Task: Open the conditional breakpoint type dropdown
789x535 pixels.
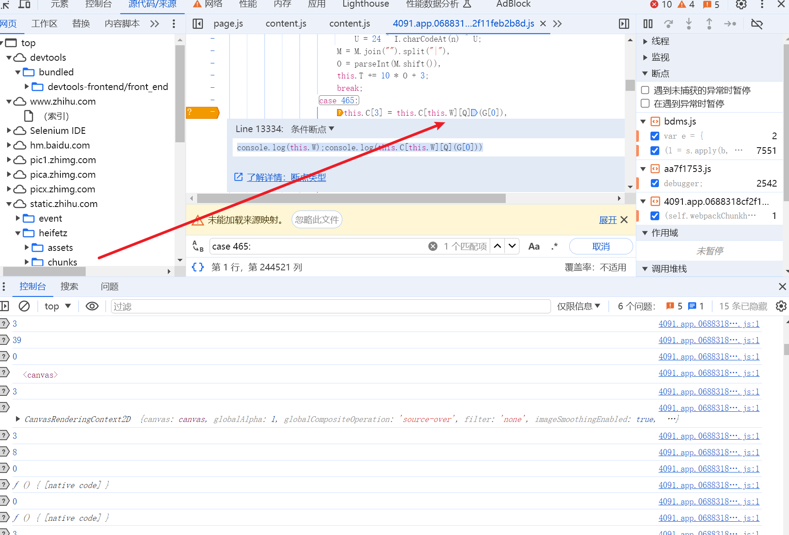Action: pos(313,129)
